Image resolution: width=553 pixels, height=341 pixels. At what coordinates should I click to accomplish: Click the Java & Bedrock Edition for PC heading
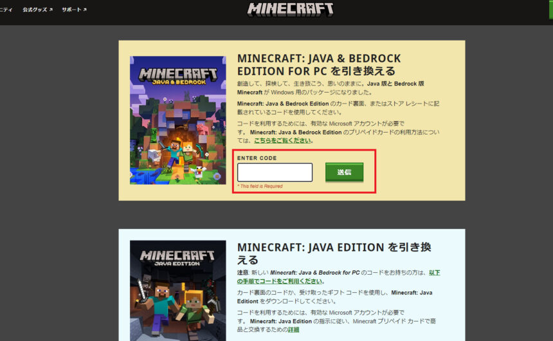point(319,64)
